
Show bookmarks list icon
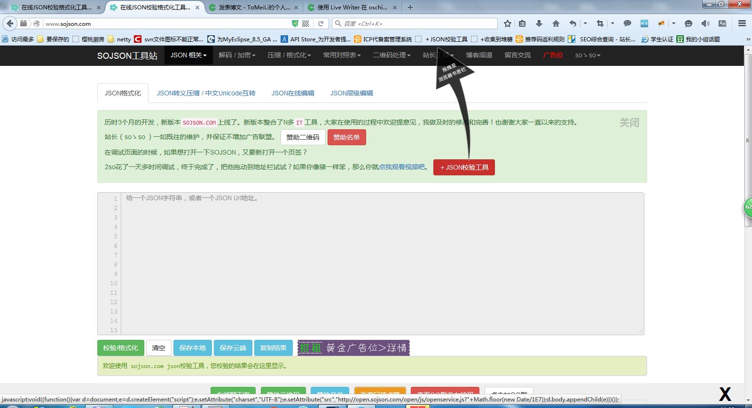click(x=522, y=24)
